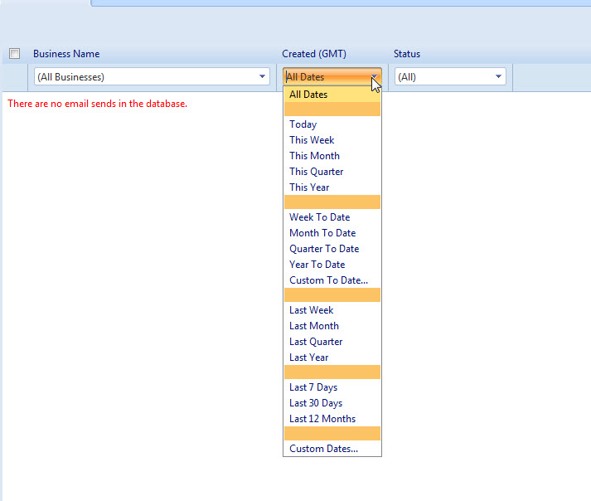Screen dimensions: 591x501
Task: Select This Week option
Action: click(x=312, y=140)
